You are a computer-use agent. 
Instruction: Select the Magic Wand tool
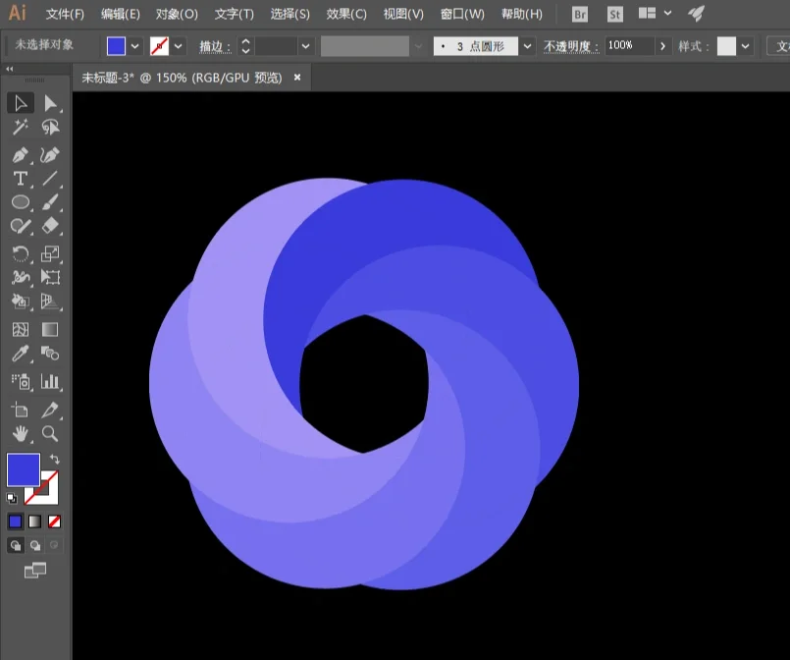21,127
